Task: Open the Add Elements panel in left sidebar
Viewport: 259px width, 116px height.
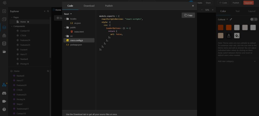Action: tap(4, 11)
